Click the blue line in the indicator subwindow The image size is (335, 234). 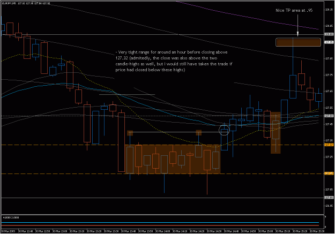point(160,222)
